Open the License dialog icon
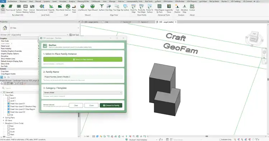 192,8
